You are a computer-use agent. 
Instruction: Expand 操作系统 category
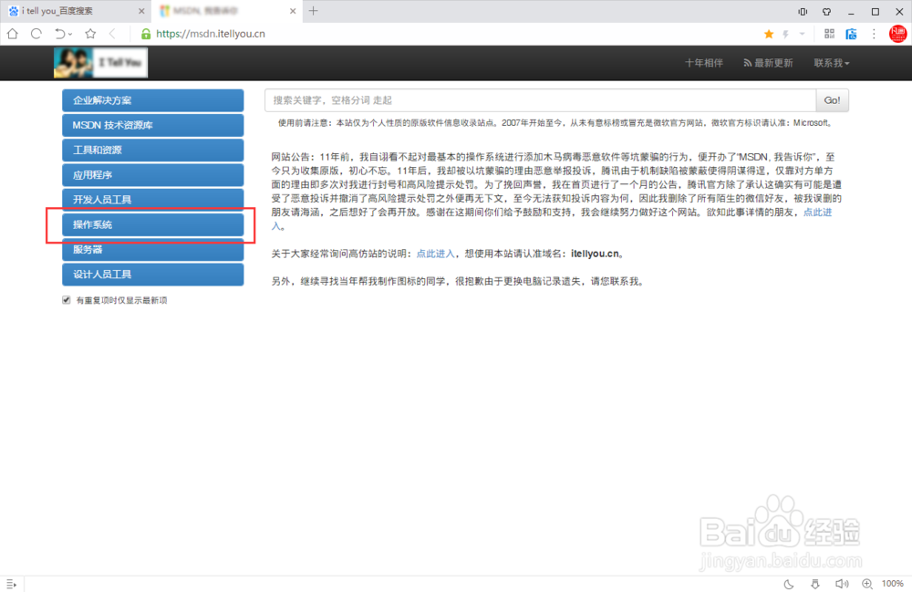tap(153, 224)
